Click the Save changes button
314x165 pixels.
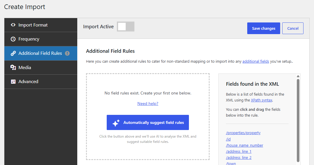coord(264,28)
